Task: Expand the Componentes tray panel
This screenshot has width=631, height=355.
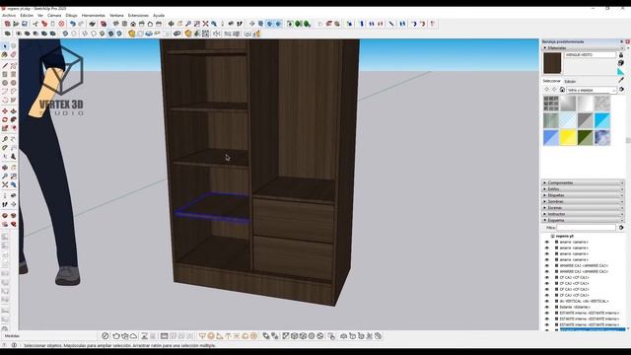Action: coord(583,182)
